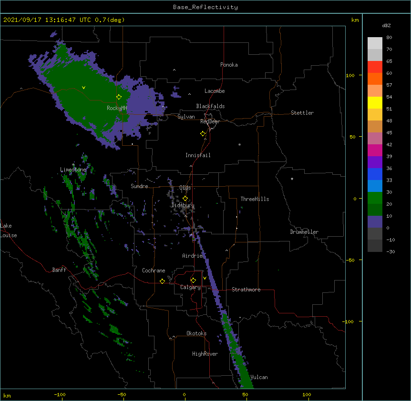This screenshot has height=401, width=411.
Task: Click the yellow diamond marker near Olds
Action: [185, 199]
